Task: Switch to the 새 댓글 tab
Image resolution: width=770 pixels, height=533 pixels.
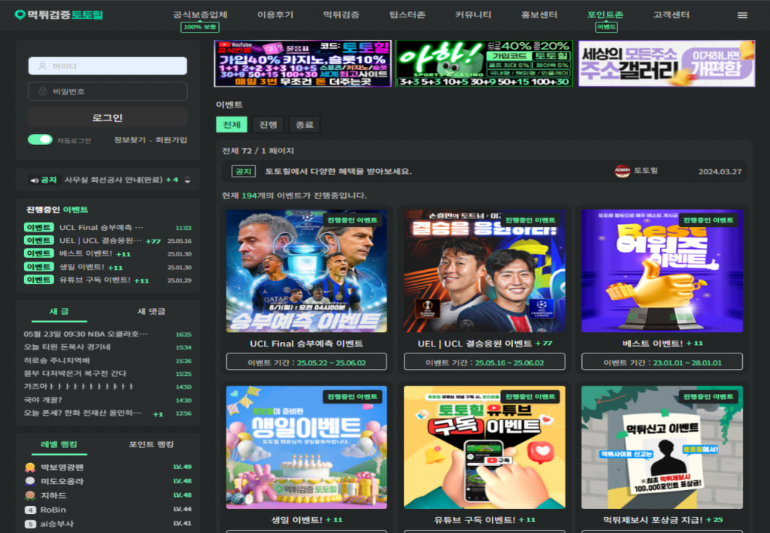Action: coord(151,312)
